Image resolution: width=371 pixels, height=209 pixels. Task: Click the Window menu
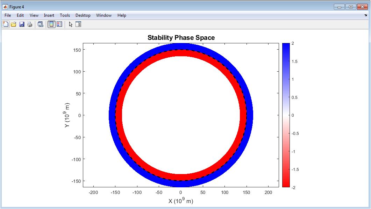click(x=104, y=15)
